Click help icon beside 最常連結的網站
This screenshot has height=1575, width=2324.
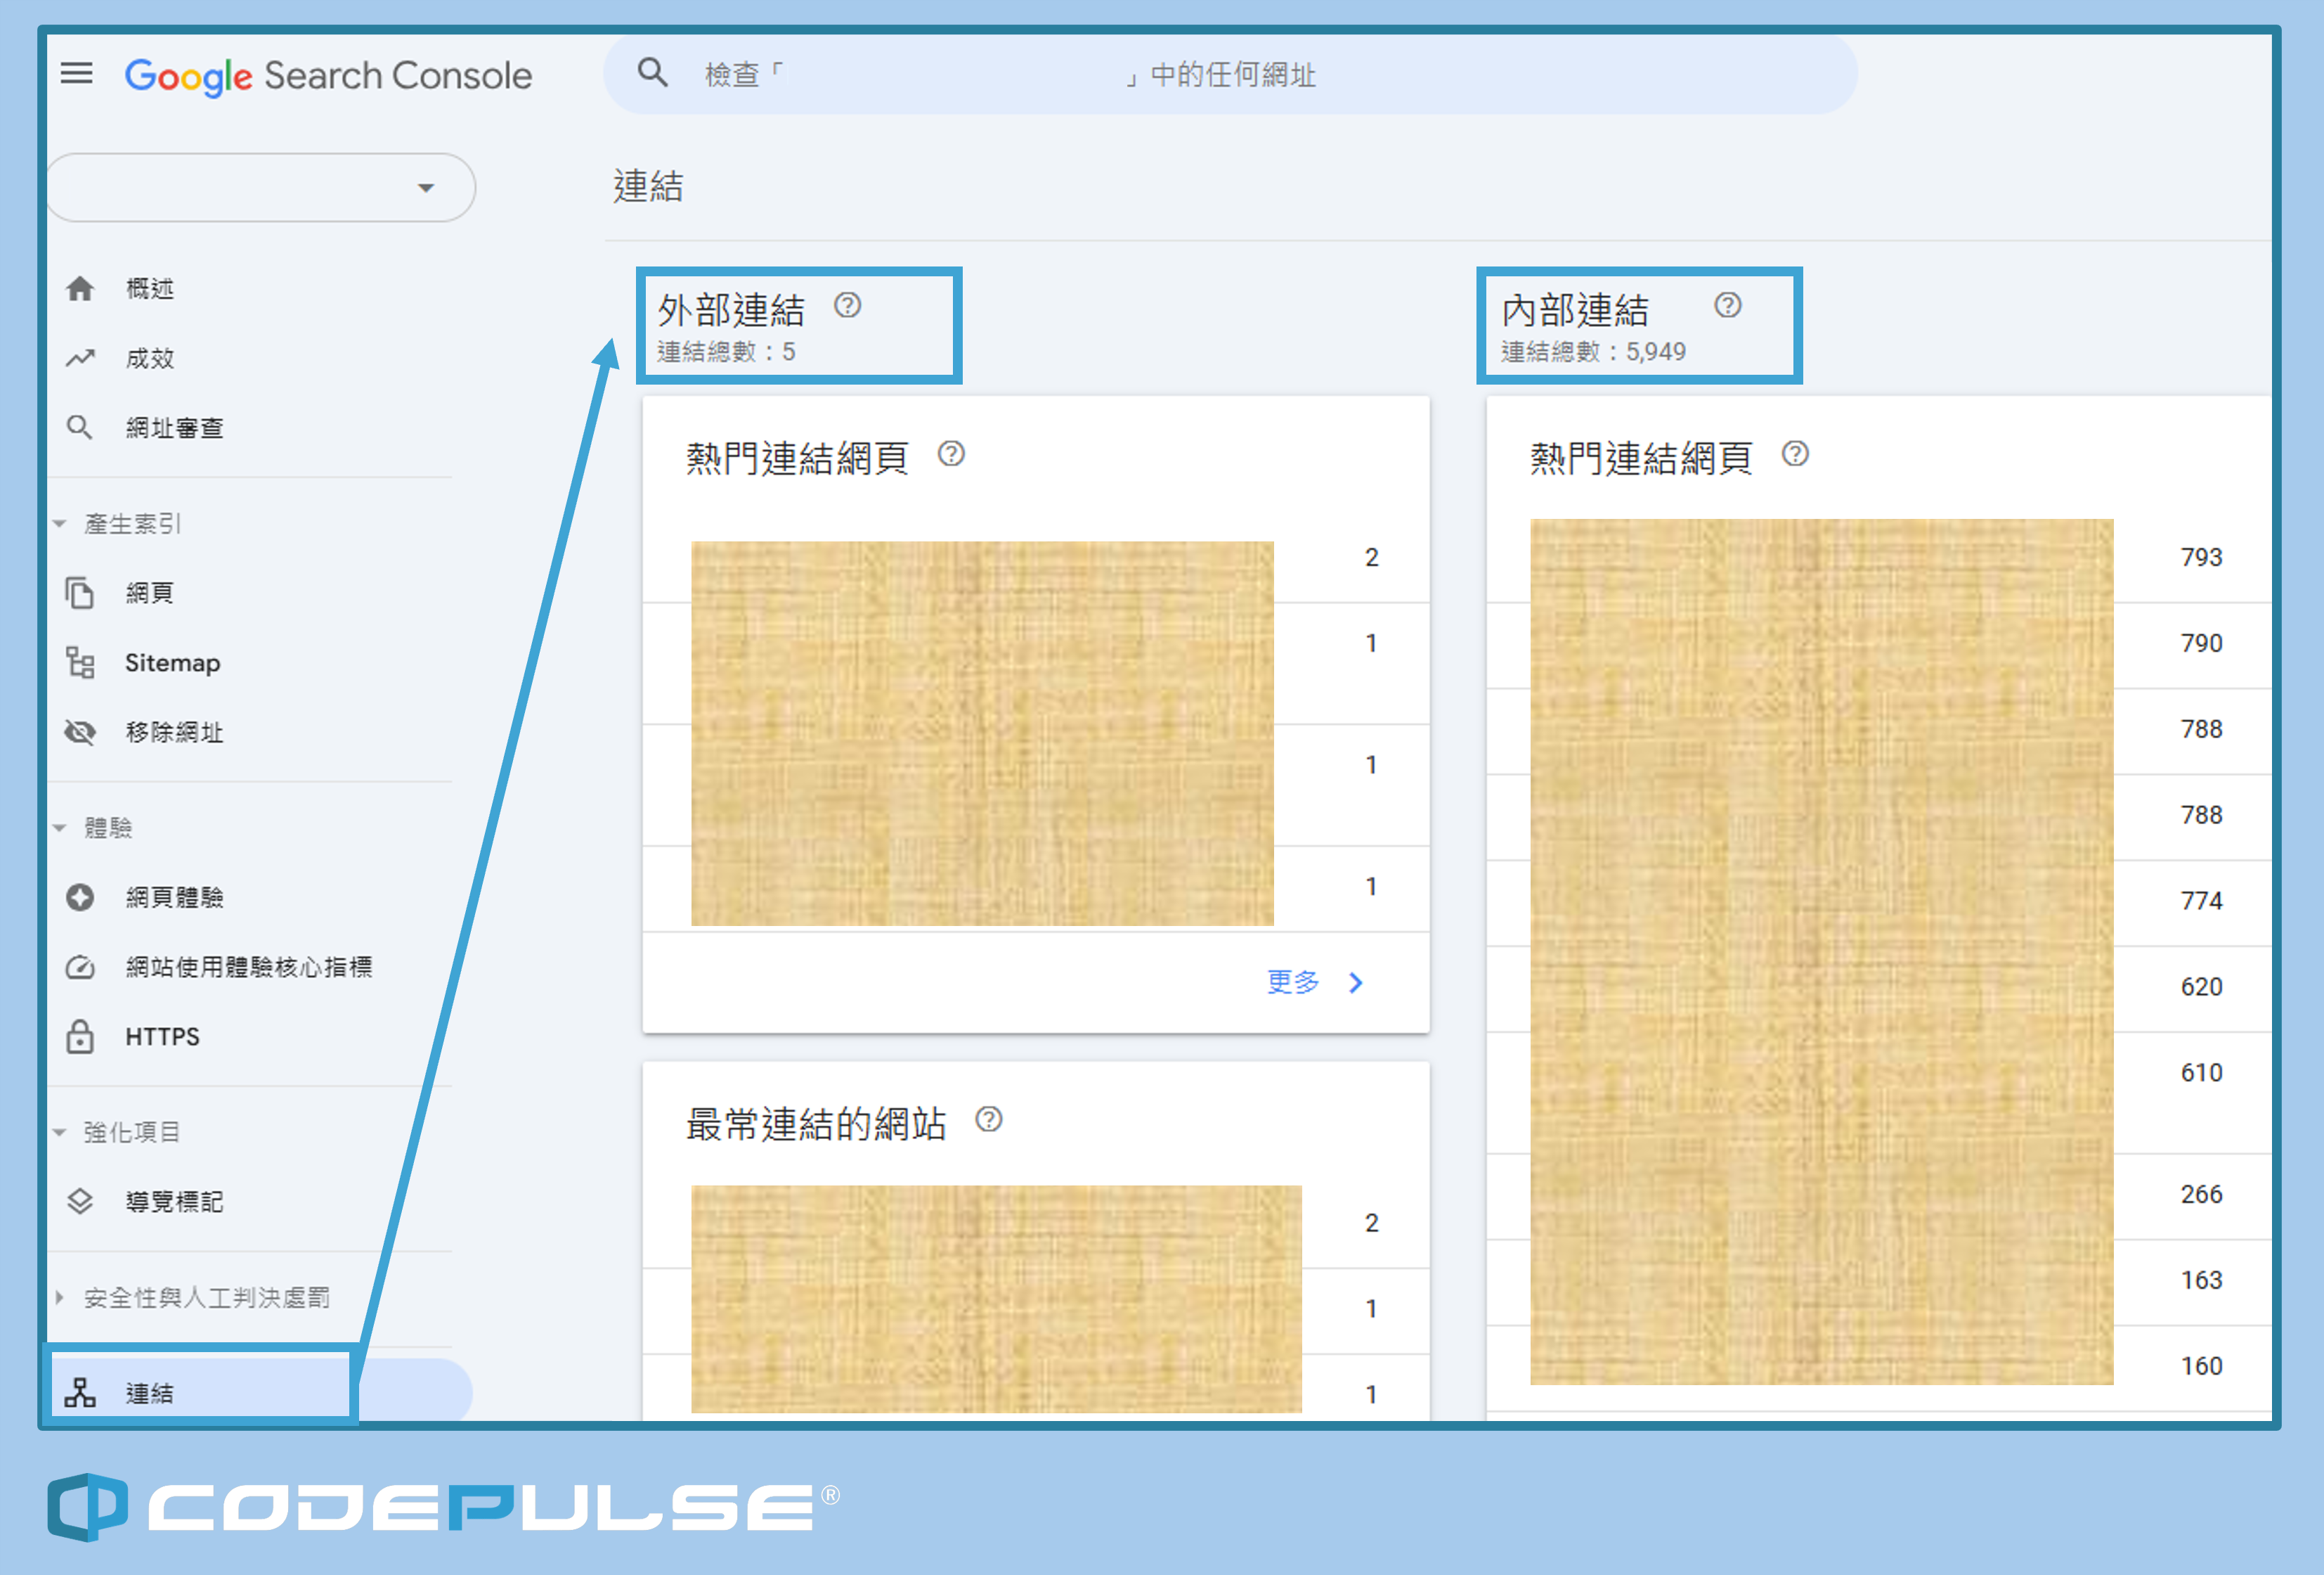(x=989, y=1119)
